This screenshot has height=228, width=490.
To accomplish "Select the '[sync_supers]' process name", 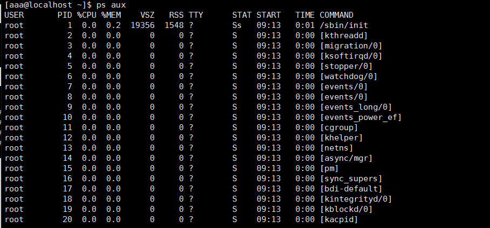I will [x=351, y=179].
